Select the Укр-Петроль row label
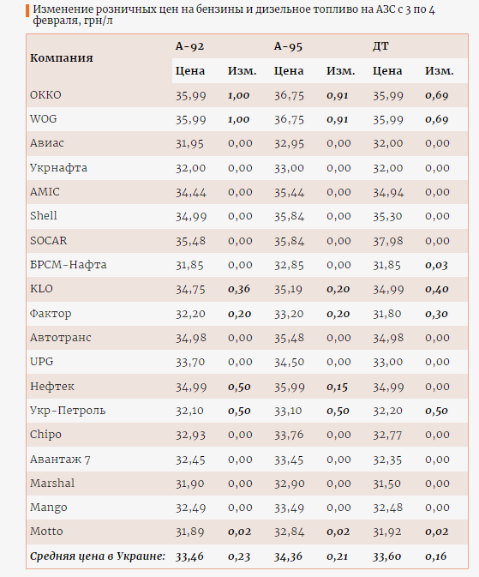Image resolution: width=479 pixels, height=577 pixels. click(x=68, y=411)
